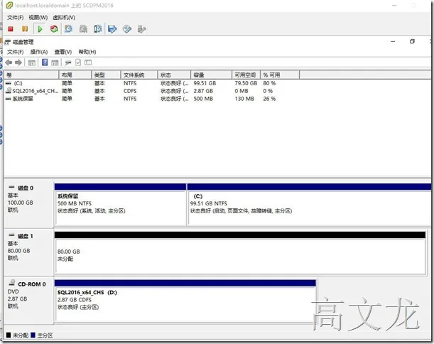The image size is (434, 344).
Task: Click the 磁盘 1 disk label
Action: tap(26, 236)
